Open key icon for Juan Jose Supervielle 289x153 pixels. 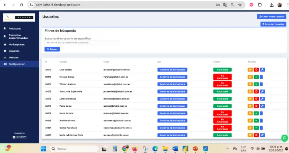[262, 91]
